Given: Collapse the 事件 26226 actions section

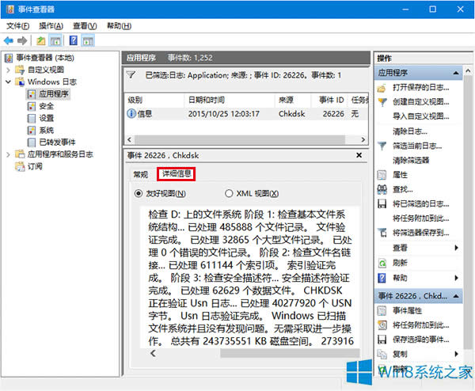Looking at the screenshot, I should tap(456, 296).
